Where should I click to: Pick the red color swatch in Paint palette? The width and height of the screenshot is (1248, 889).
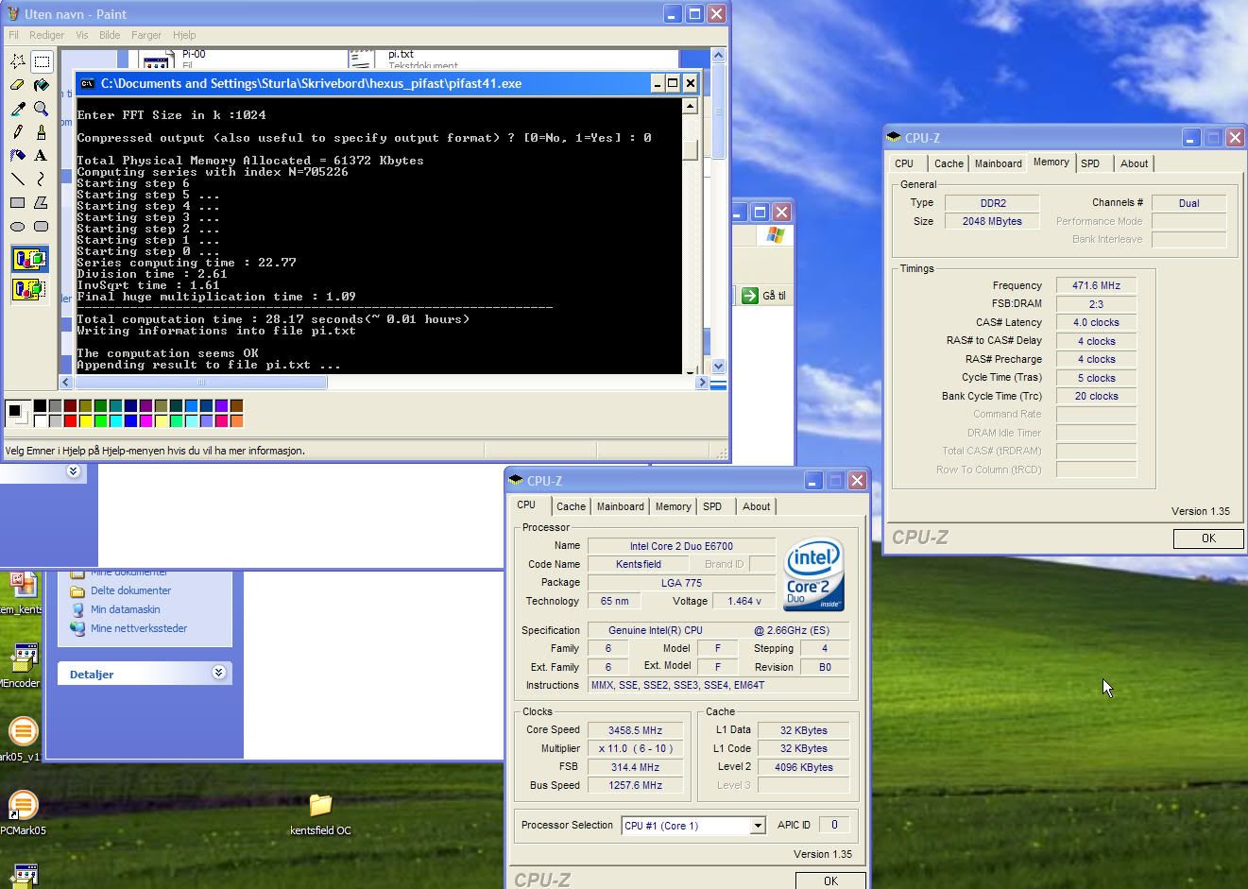tap(70, 420)
